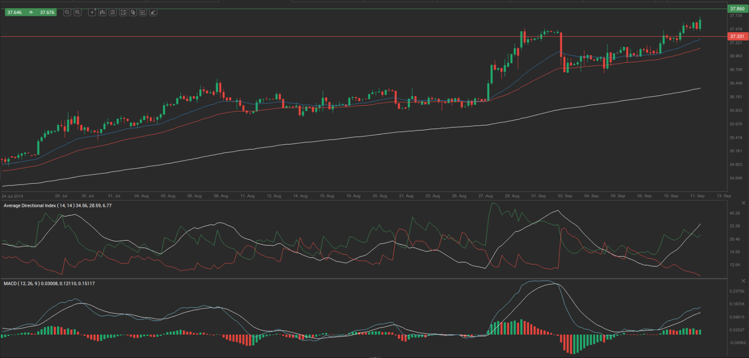The width and height of the screenshot is (749, 358).
Task: Close the MACD indicator panel
Action: [x=743, y=281]
